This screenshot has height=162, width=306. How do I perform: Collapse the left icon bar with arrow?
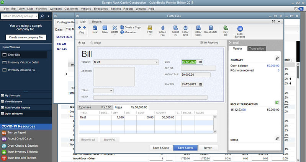[49, 16]
